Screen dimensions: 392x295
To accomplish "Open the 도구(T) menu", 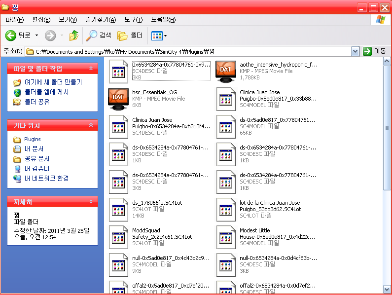I will pyautogui.click(x=133, y=20).
